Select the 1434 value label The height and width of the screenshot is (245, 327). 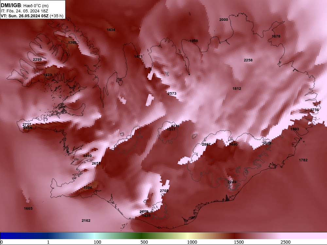point(111,30)
